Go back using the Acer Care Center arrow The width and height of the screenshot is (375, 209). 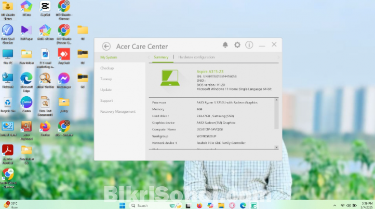(106, 46)
